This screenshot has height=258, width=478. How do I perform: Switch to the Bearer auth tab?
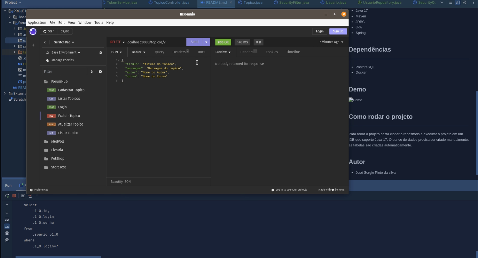click(x=138, y=52)
